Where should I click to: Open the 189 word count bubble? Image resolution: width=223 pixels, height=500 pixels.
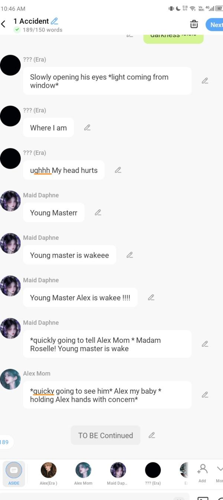5,442
